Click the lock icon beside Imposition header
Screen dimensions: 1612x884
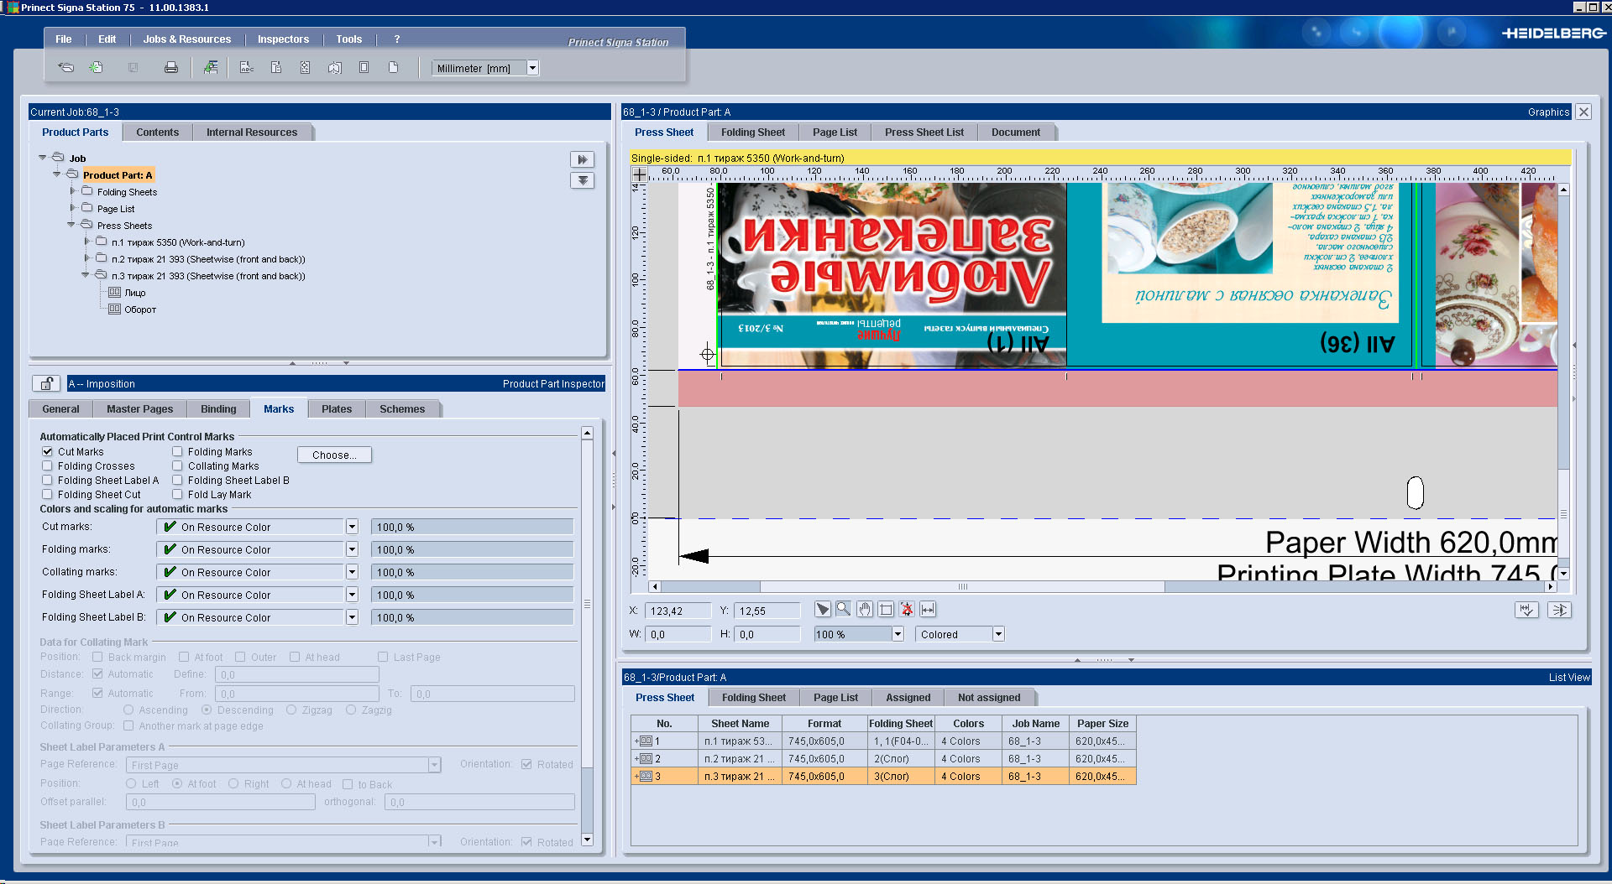pyautogui.click(x=47, y=383)
